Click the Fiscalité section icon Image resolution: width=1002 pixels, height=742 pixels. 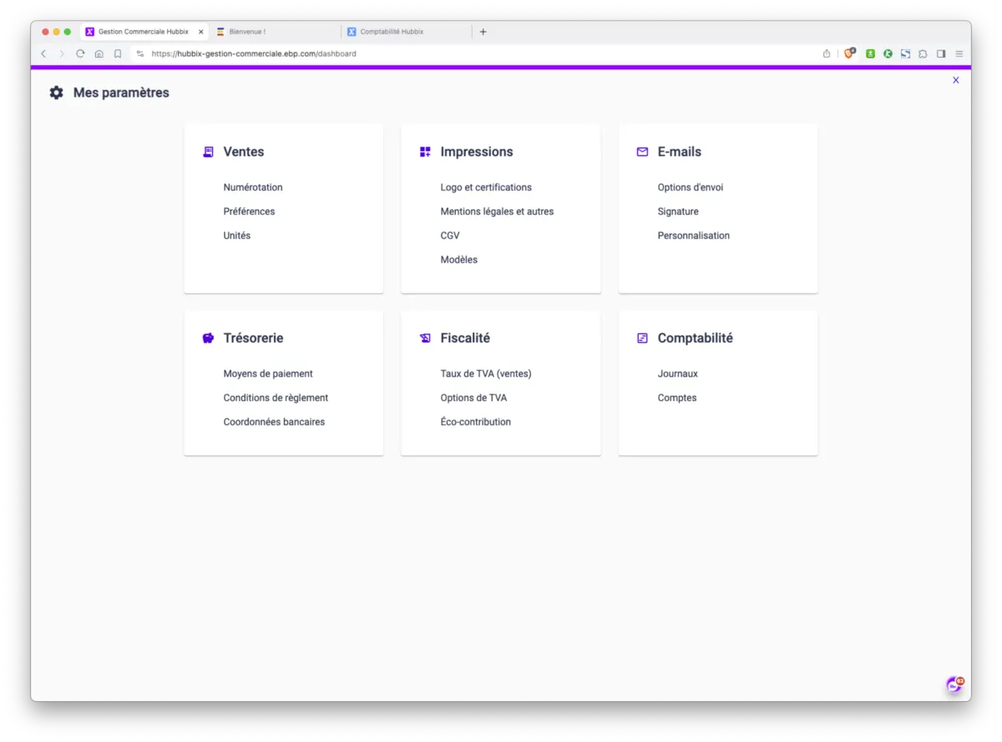click(x=425, y=338)
